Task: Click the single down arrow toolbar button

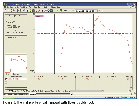Action: click(73, 11)
